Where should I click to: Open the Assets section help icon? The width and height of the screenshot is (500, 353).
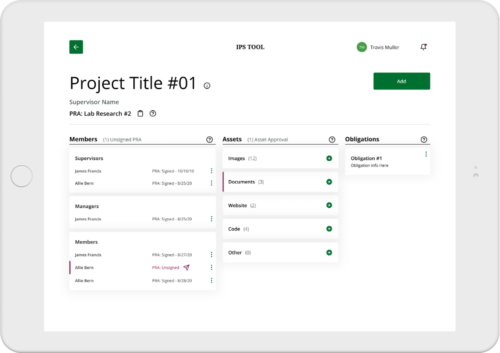pos(332,140)
